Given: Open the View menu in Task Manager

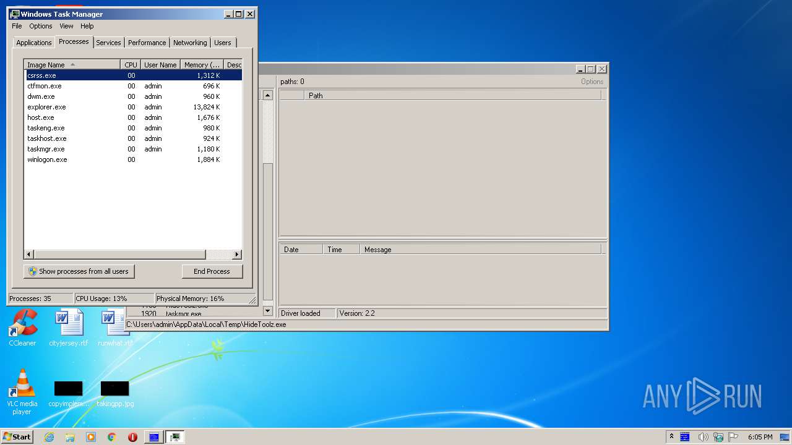Looking at the screenshot, I should (x=66, y=26).
